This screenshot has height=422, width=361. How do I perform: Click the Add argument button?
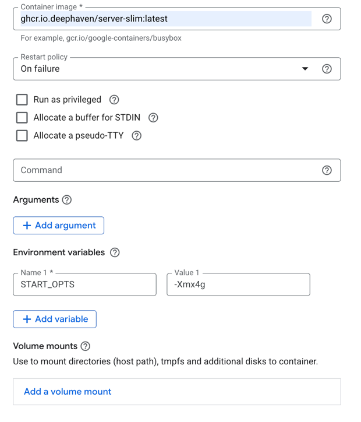[58, 226]
